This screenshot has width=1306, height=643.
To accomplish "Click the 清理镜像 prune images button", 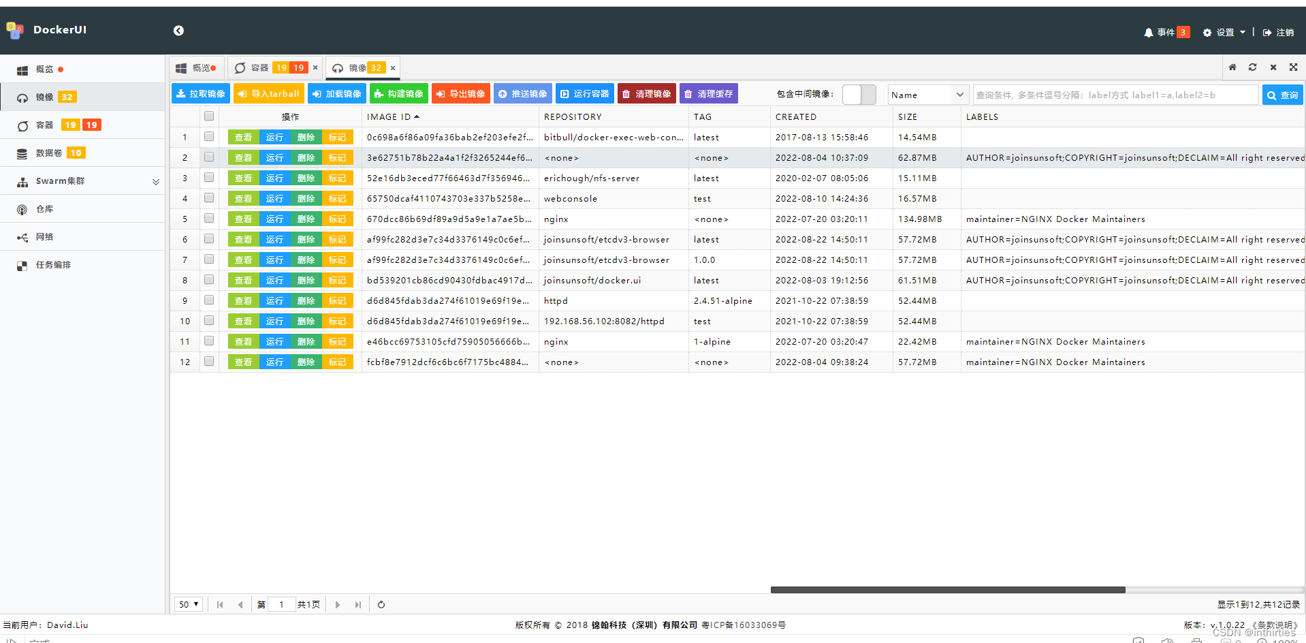I will pyautogui.click(x=647, y=94).
